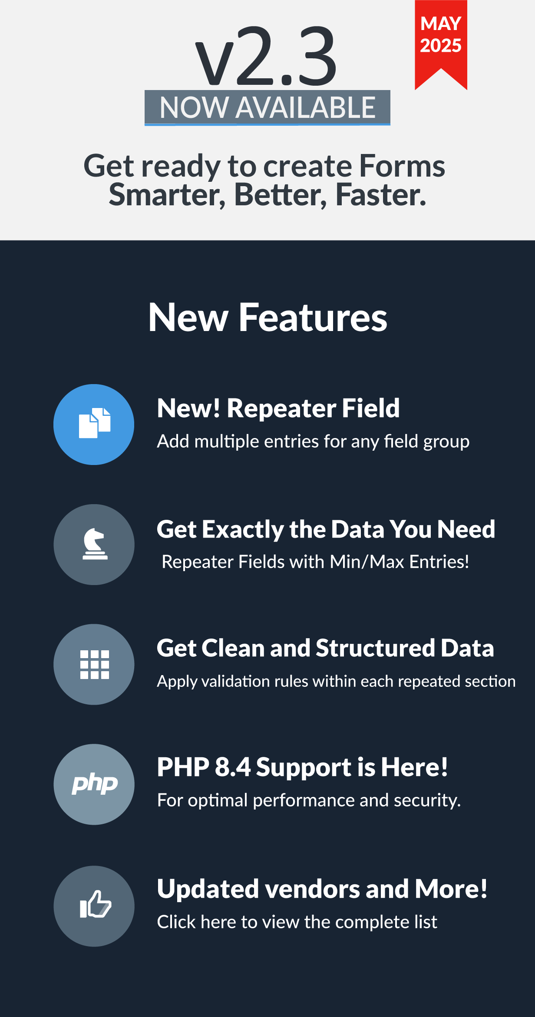The width and height of the screenshot is (535, 1017).
Task: Click 'Apply validation rules' description text
Action: pyautogui.click(x=336, y=681)
